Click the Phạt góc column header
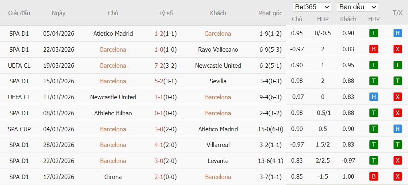Viewport: 408px width, 185px height. 271,13
